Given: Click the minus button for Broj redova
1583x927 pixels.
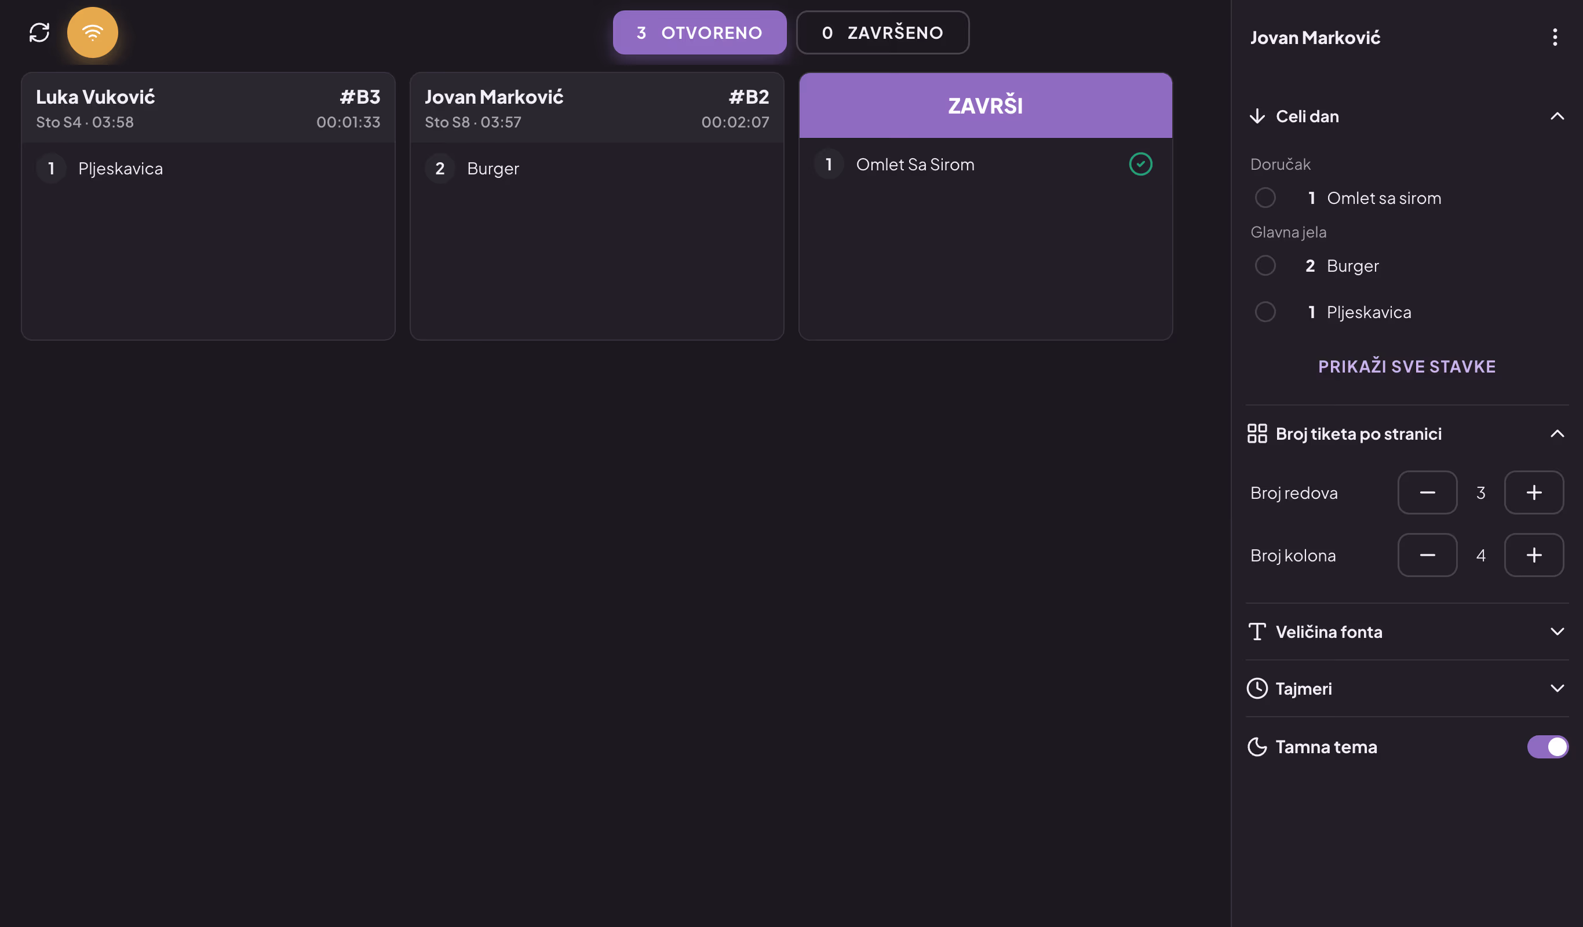Looking at the screenshot, I should coord(1427,492).
